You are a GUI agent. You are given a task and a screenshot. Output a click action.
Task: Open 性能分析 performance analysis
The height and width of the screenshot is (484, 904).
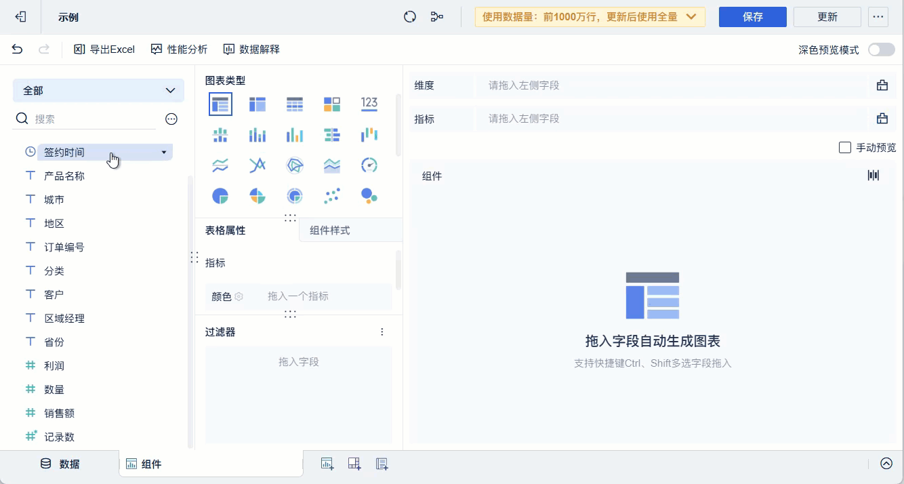[179, 49]
